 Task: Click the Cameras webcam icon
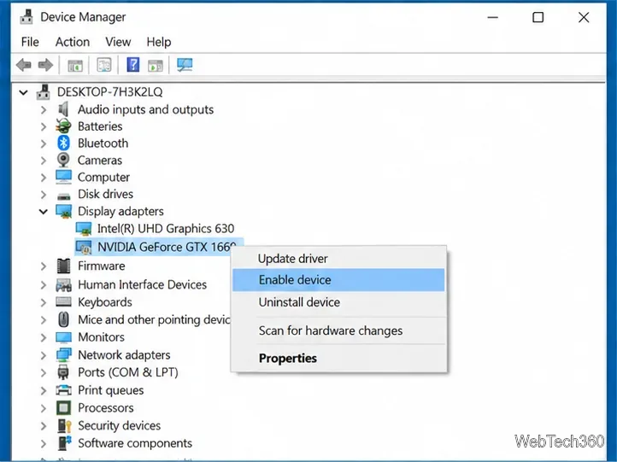point(63,160)
